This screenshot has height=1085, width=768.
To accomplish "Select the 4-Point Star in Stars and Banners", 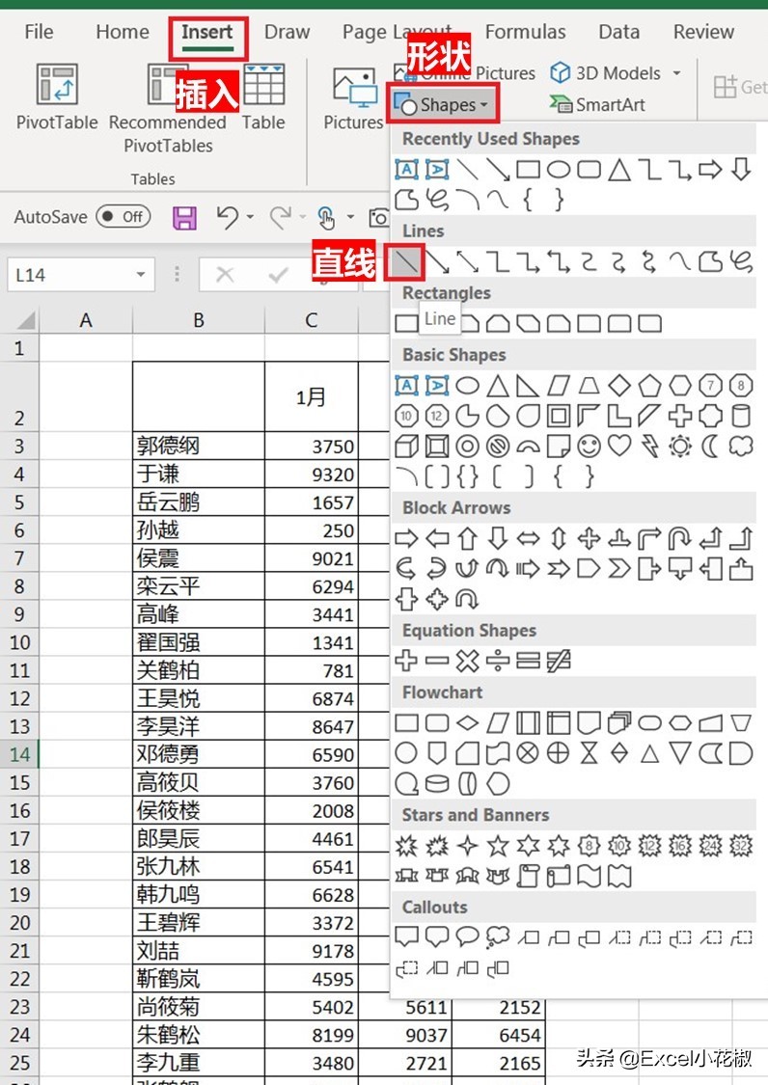I will pos(467,846).
